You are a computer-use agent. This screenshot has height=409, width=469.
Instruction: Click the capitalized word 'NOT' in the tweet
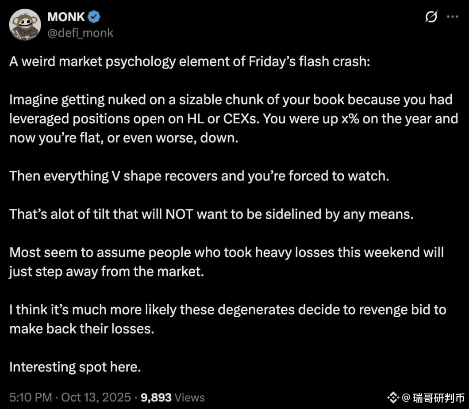pos(179,214)
